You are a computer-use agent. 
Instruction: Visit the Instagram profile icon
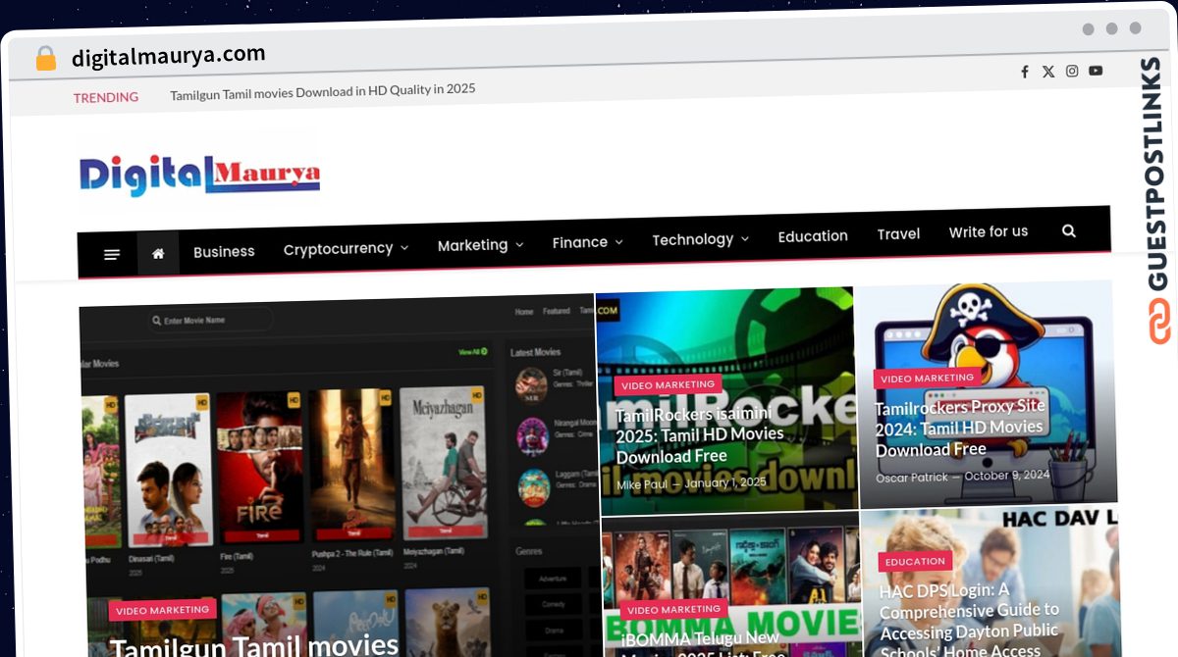point(1072,71)
